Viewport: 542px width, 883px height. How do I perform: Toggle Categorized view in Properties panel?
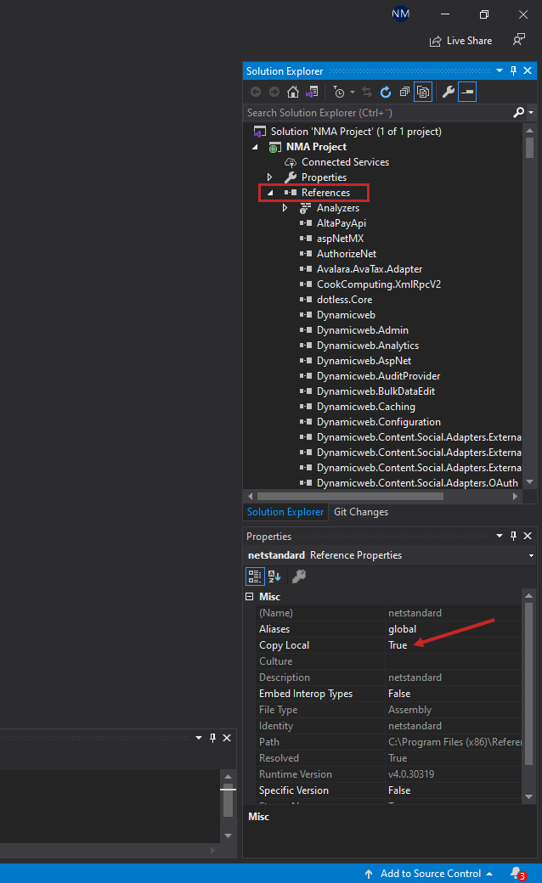[x=255, y=576]
